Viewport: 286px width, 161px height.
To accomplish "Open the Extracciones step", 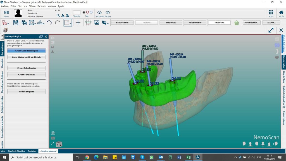I will click(122, 22).
